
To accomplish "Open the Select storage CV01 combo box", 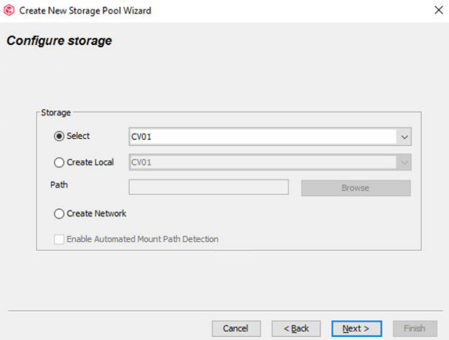I will (x=262, y=137).
